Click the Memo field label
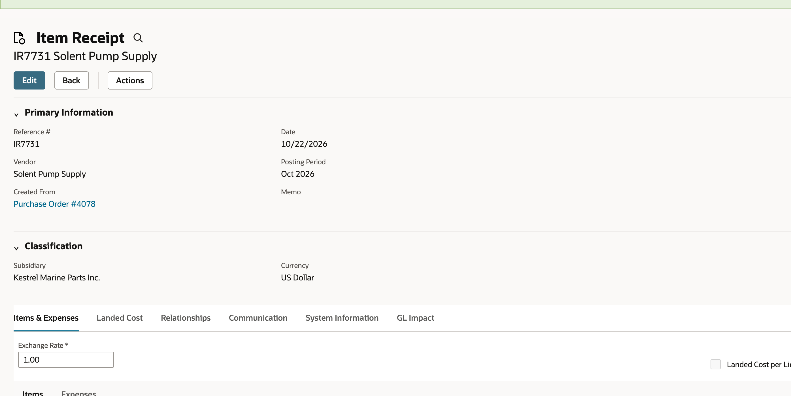 tap(291, 192)
